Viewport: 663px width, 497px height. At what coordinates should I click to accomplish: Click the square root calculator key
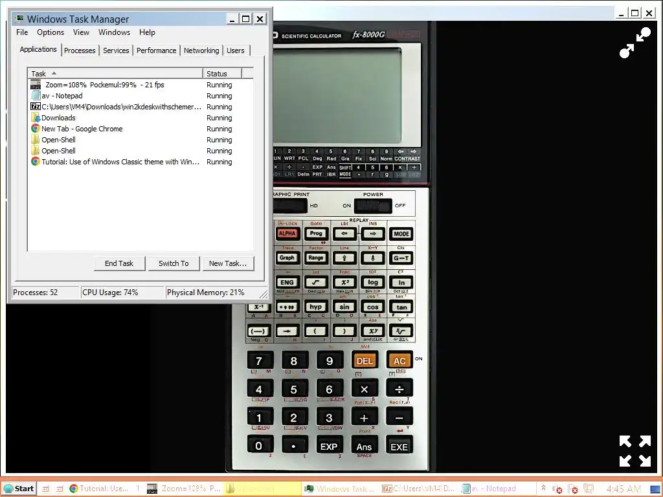click(315, 282)
